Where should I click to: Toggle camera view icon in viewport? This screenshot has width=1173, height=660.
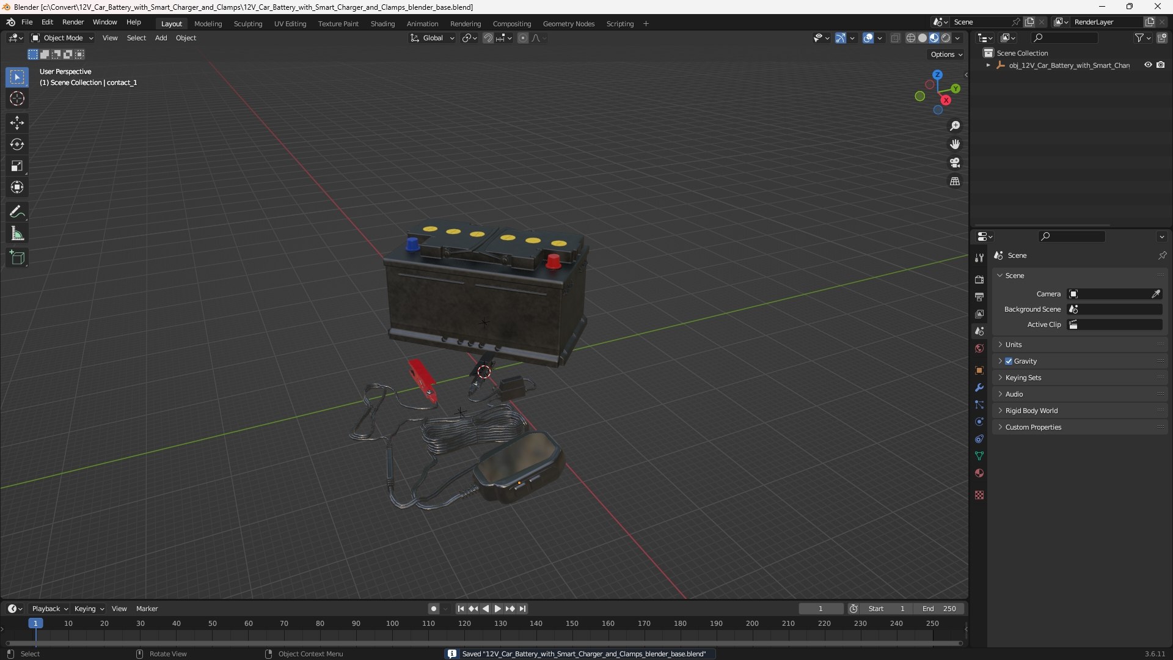pos(955,163)
